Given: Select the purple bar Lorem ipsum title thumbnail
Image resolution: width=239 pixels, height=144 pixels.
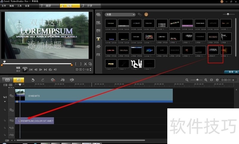Looking at the screenshot, I should (188, 23).
